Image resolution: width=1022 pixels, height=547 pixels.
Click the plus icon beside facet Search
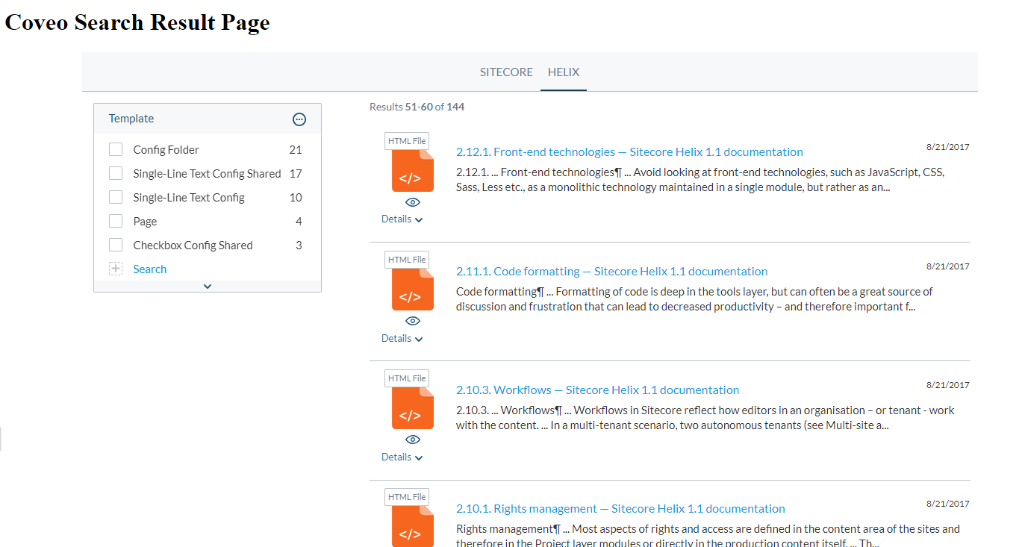pos(116,269)
